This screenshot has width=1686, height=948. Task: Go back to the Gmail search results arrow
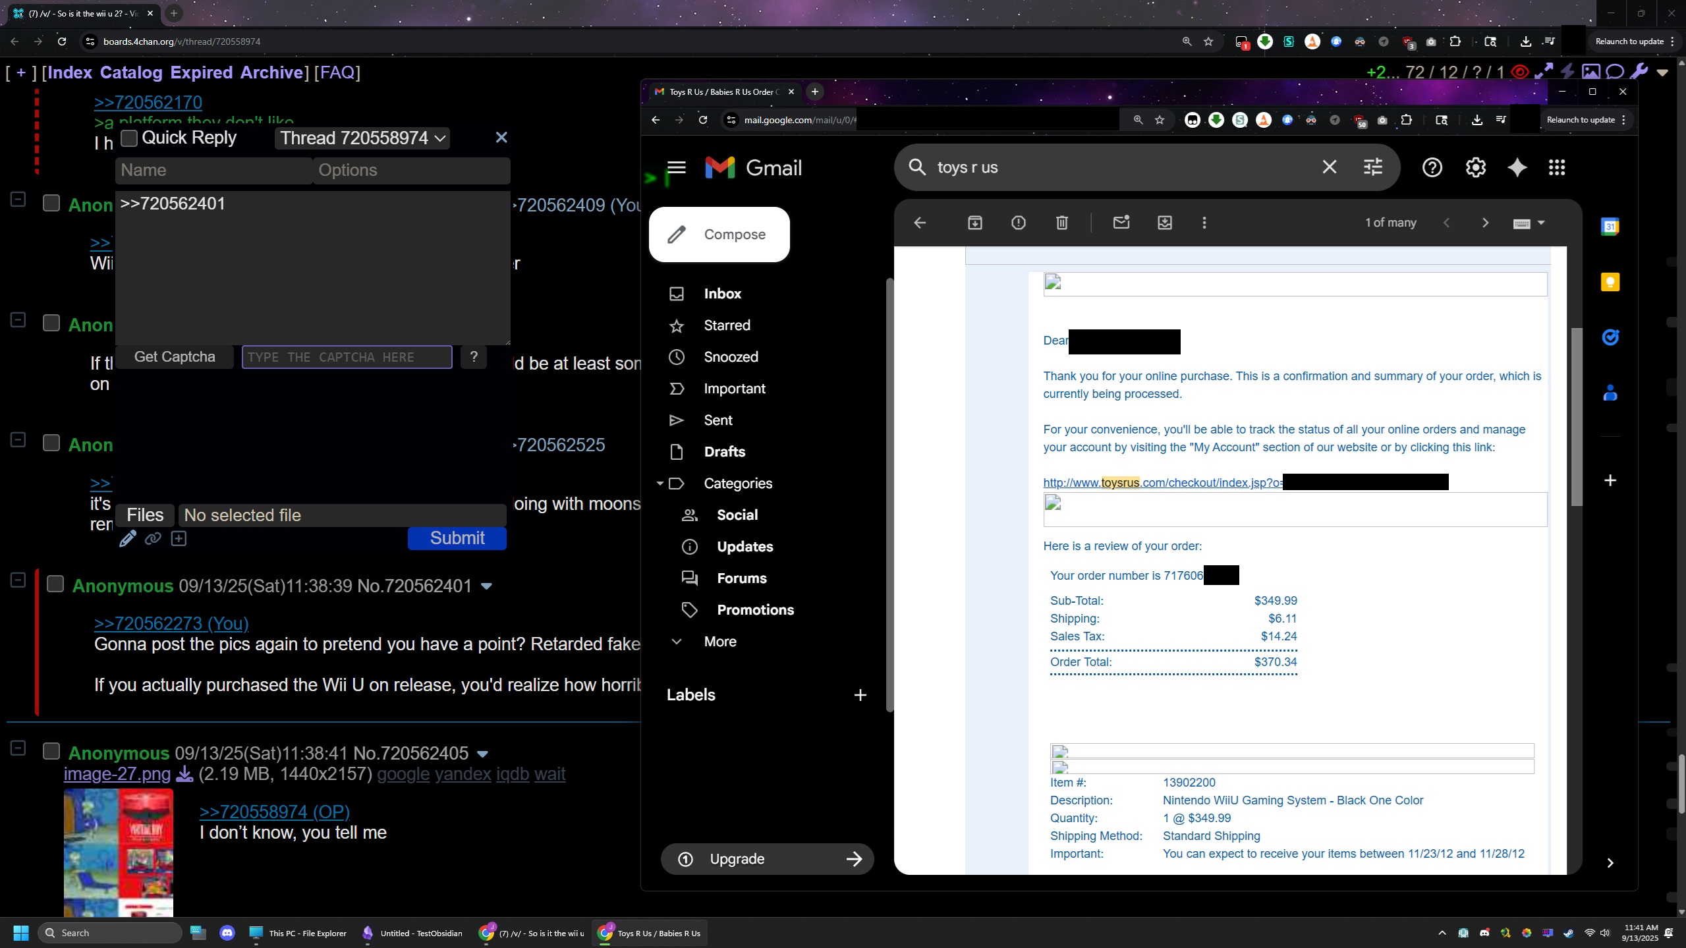(x=920, y=223)
